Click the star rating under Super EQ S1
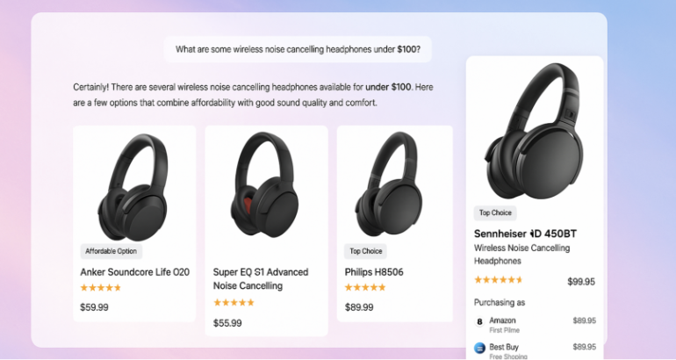Image resolution: width=676 pixels, height=360 pixels. click(234, 303)
